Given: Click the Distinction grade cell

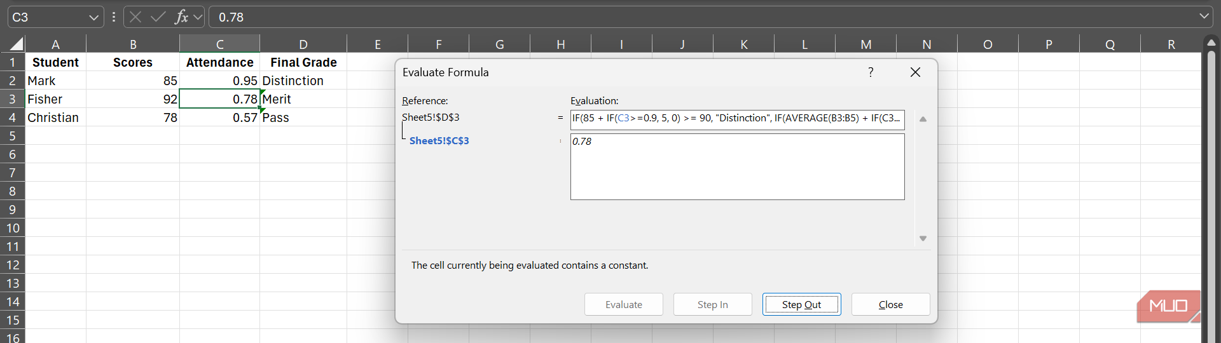Looking at the screenshot, I should pos(303,81).
